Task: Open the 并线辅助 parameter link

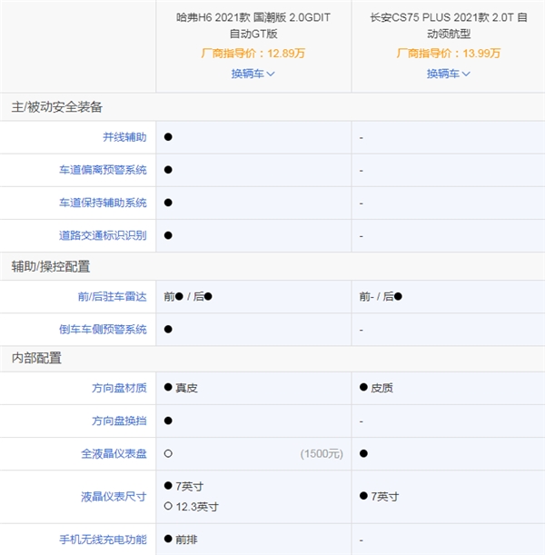Action: [x=124, y=137]
